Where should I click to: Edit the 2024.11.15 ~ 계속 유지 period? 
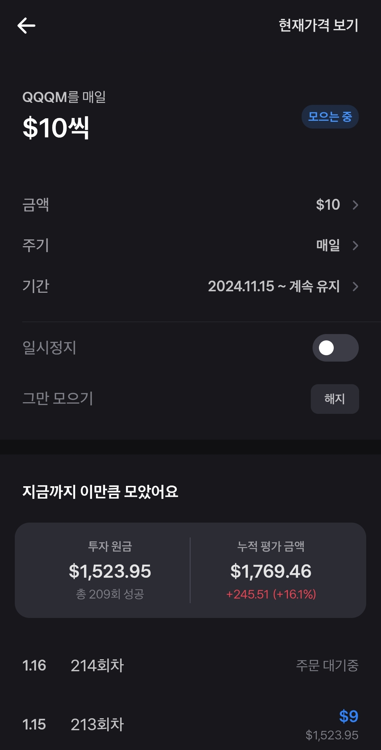coord(273,286)
